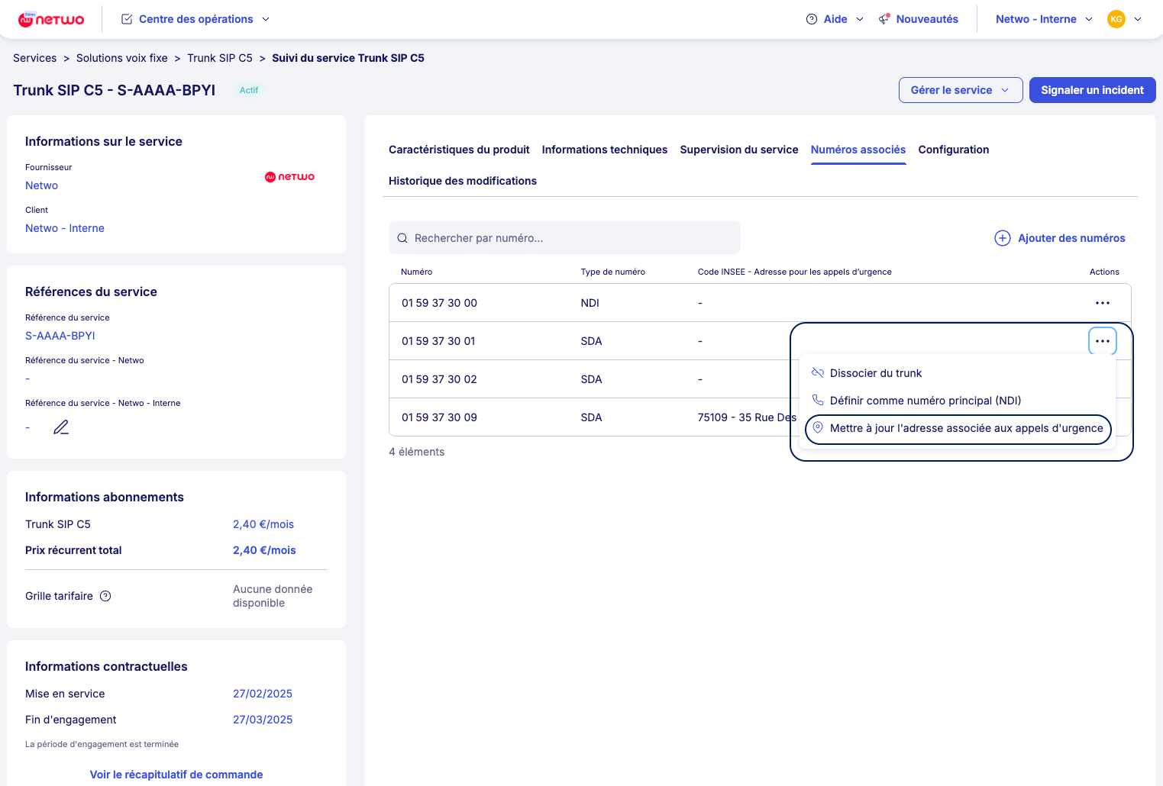Select number 01 59 37 30 09
Viewport: 1163px width, 786px height.
coord(439,417)
